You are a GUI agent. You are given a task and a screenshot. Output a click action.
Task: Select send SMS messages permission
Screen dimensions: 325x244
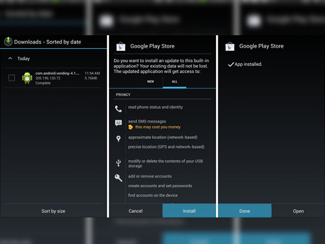click(x=147, y=121)
